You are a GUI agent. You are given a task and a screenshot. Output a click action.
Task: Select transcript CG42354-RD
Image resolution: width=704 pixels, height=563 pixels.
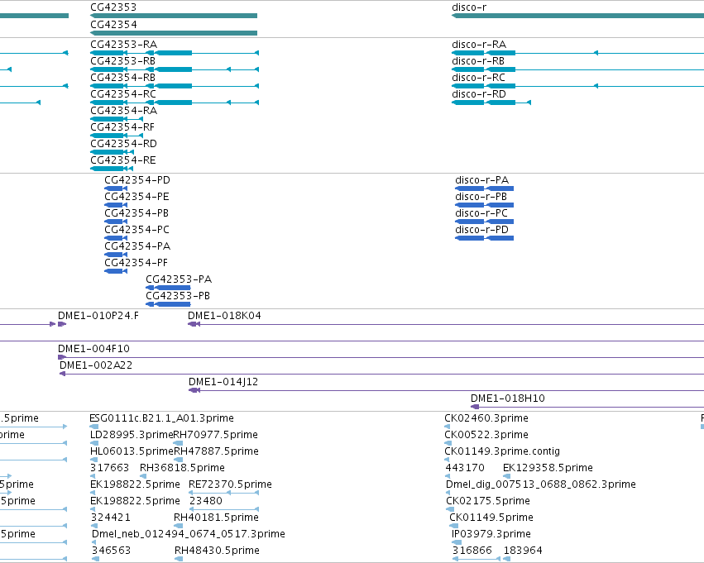tap(113, 152)
